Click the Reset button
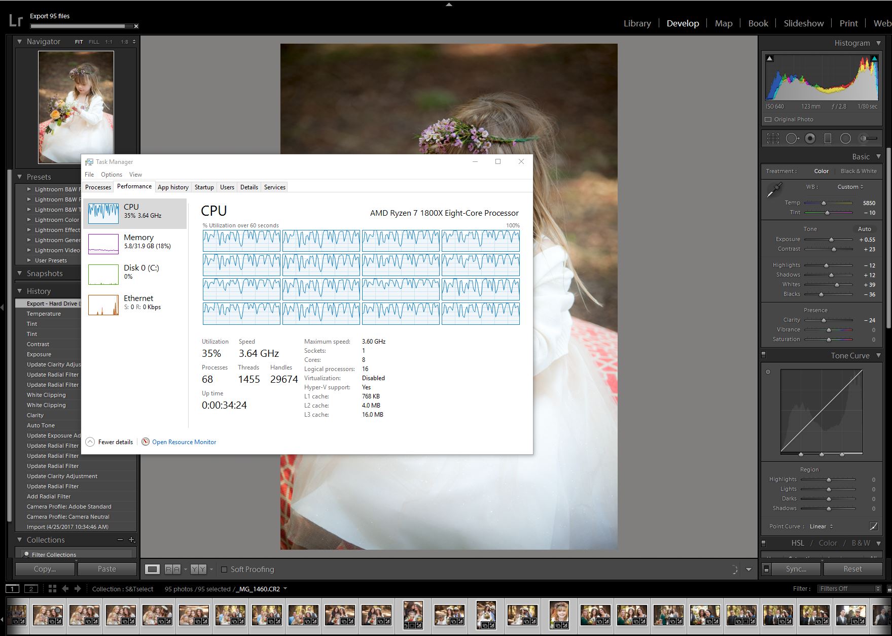 click(x=852, y=569)
